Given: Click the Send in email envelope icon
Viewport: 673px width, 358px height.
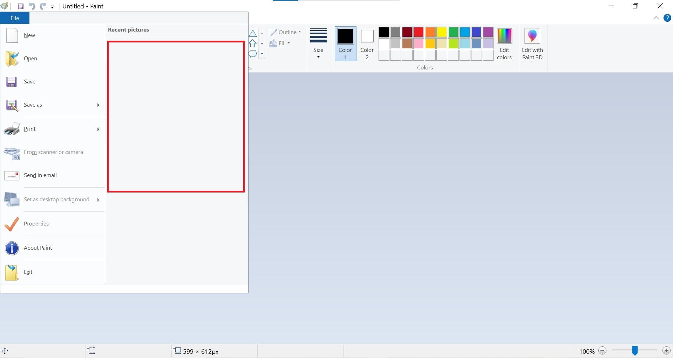Looking at the screenshot, I should (x=12, y=175).
